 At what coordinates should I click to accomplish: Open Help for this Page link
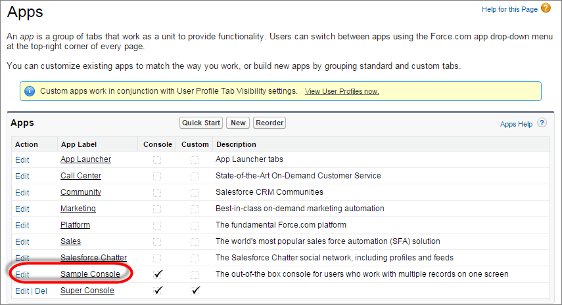509,9
